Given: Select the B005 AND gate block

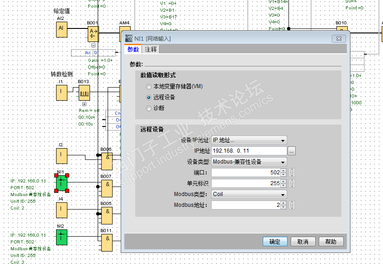Looking at the screenshot, I should pos(107,215).
